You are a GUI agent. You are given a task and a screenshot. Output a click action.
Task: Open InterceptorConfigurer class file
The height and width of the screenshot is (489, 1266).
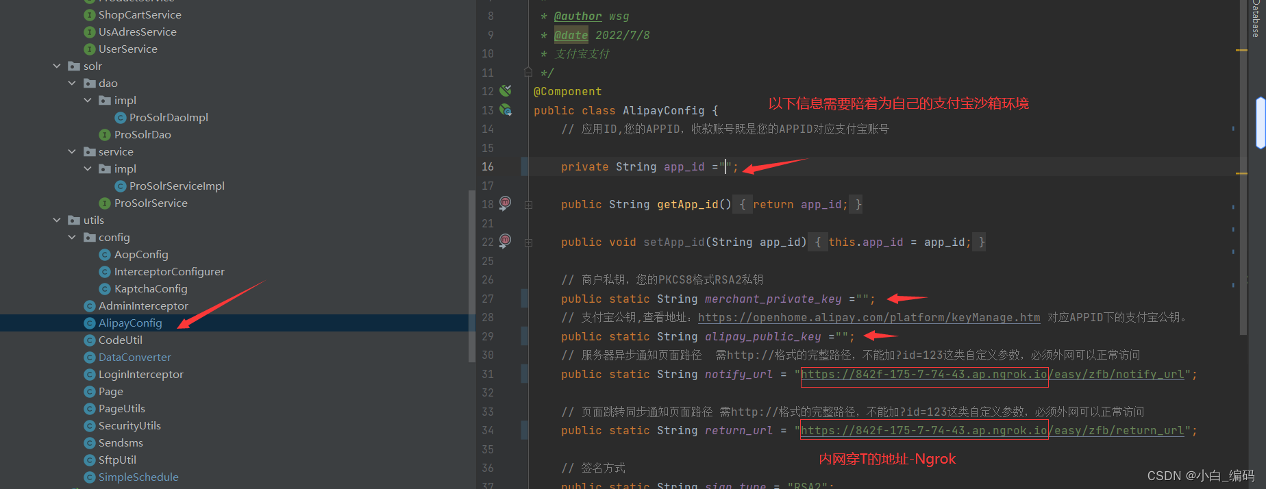(169, 272)
